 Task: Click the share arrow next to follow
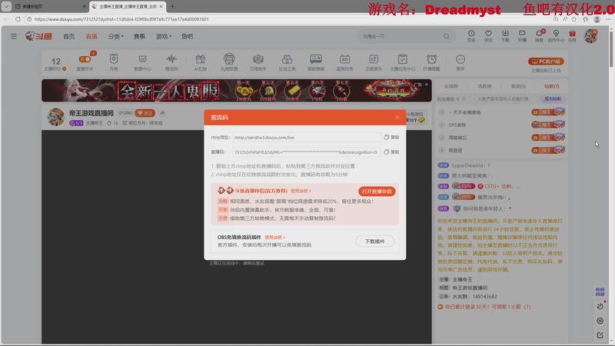162,113
